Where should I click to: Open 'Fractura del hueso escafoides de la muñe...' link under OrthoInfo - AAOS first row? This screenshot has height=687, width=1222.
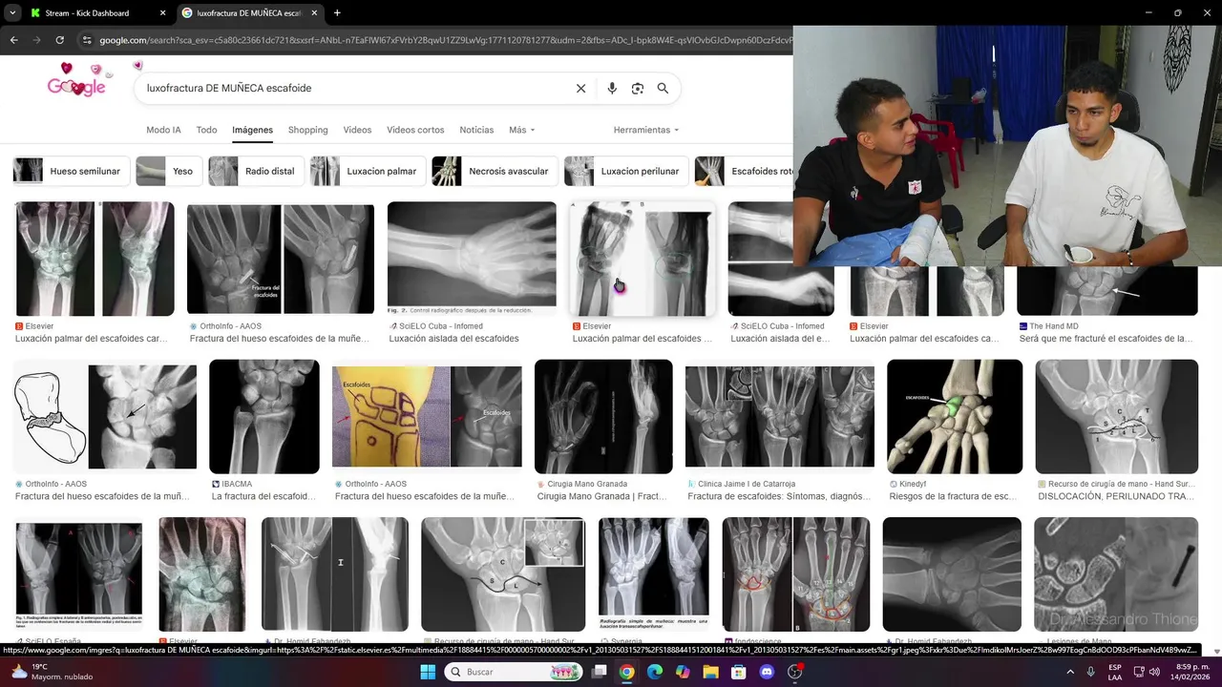[279, 339]
